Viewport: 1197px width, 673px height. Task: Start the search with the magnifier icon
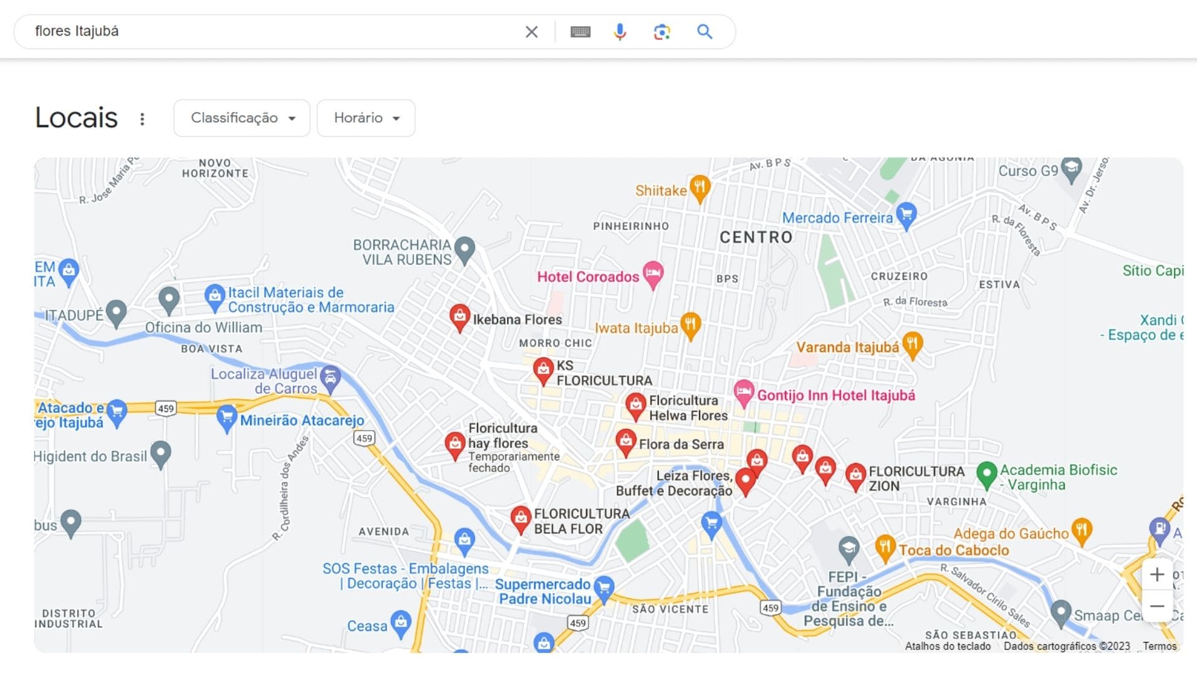705,31
